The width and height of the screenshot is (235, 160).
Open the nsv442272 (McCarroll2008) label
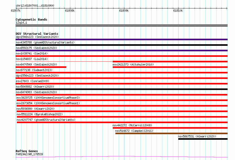(x=132, y=125)
